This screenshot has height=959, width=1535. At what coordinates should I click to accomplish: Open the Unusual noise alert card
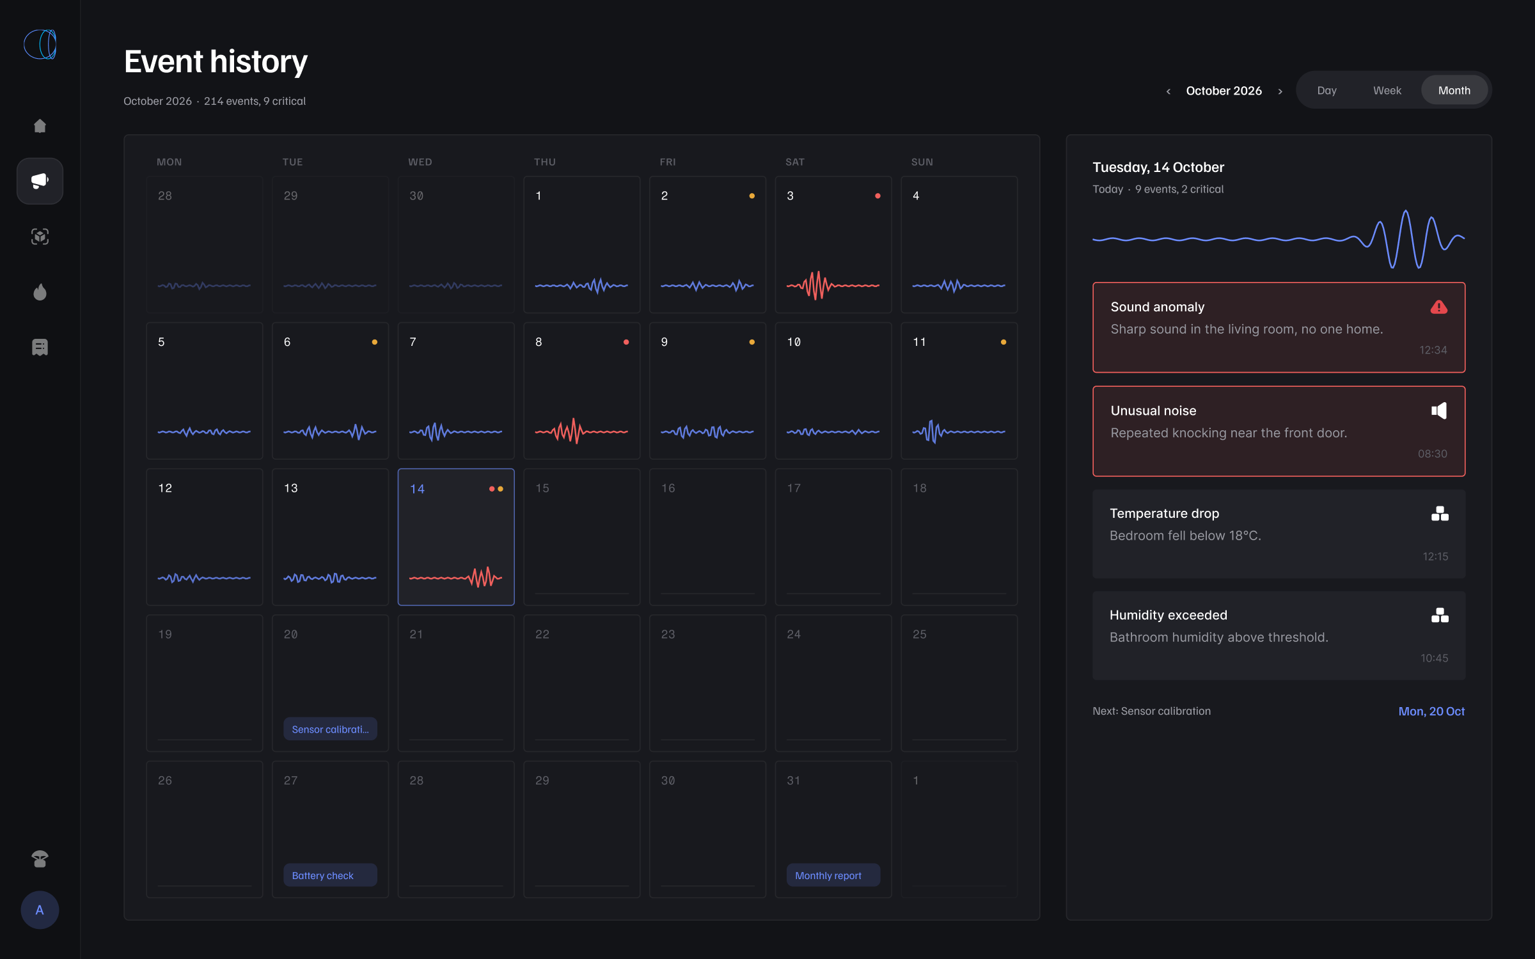pyautogui.click(x=1279, y=431)
